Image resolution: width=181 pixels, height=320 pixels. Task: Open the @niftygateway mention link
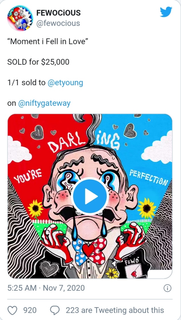(x=44, y=103)
